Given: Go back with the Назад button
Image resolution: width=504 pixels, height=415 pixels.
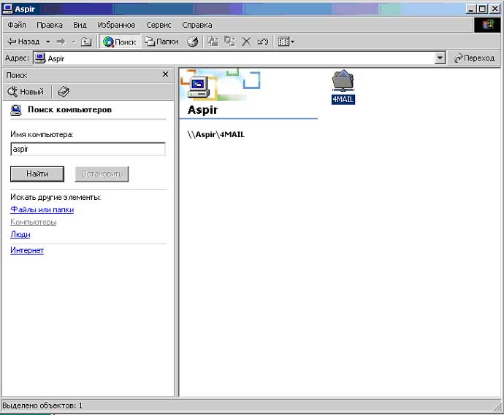Looking at the screenshot, I should click(x=23, y=42).
